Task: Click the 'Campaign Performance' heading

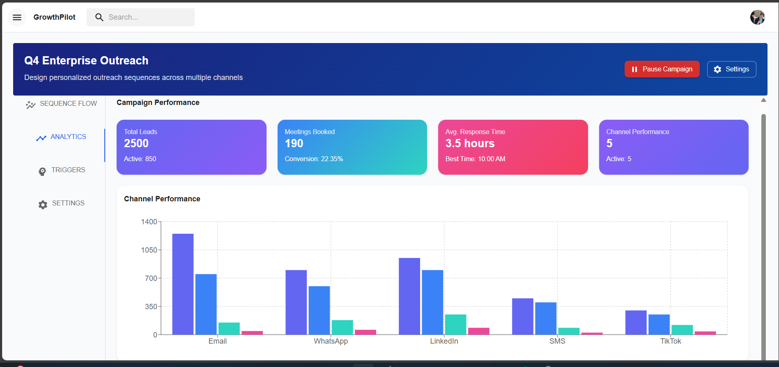Action: coord(158,103)
